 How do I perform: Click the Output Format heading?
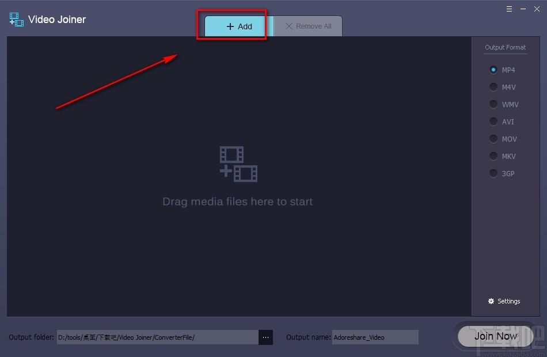click(x=505, y=47)
